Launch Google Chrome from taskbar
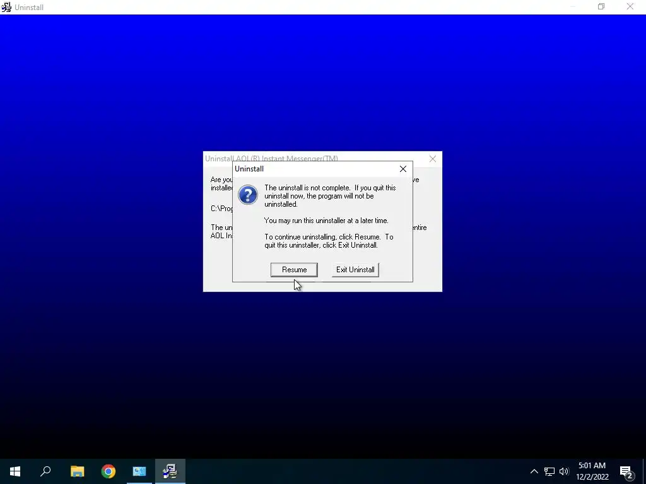Image resolution: width=646 pixels, height=484 pixels. click(109, 471)
